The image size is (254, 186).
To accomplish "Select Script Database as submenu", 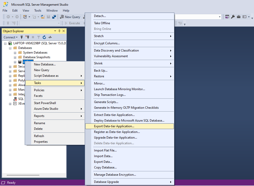I will coord(55,76).
